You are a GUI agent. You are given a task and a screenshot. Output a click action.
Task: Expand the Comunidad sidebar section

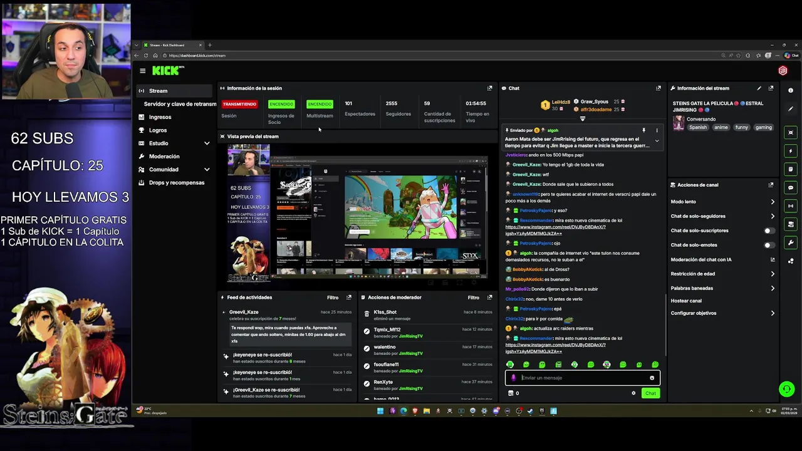pos(207,170)
